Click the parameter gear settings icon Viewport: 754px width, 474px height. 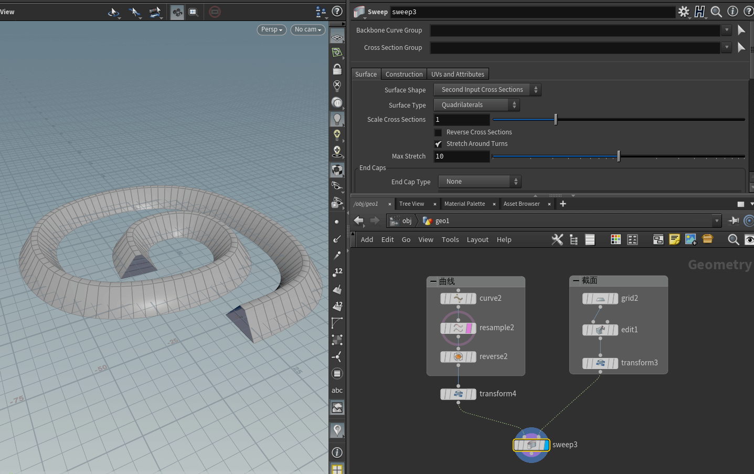tap(683, 12)
